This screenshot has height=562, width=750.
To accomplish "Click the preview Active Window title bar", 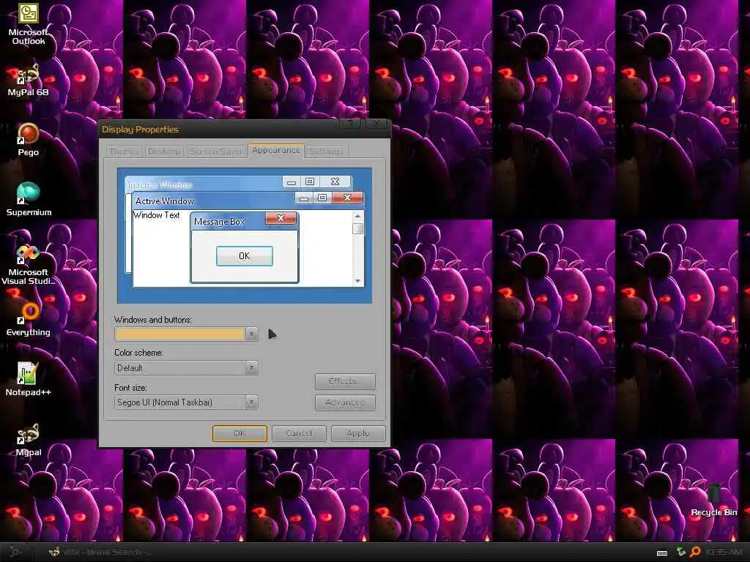I will pyautogui.click(x=213, y=201).
